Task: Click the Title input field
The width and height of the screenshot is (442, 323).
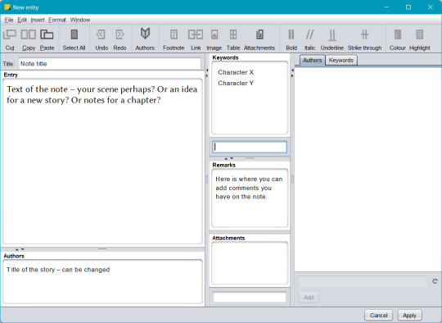Action: click(x=110, y=63)
